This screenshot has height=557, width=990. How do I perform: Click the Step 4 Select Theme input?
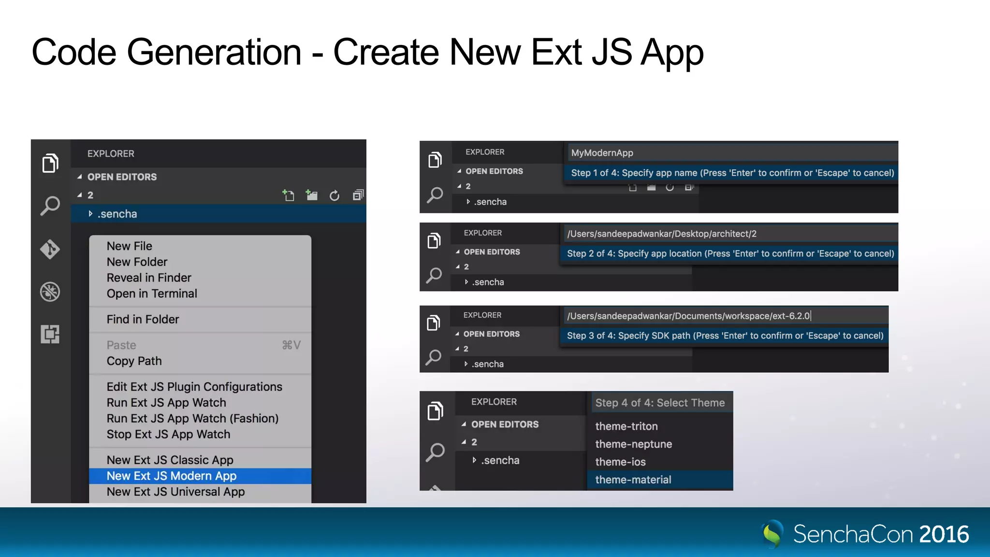(x=662, y=403)
